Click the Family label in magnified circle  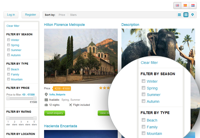click(x=152, y=127)
